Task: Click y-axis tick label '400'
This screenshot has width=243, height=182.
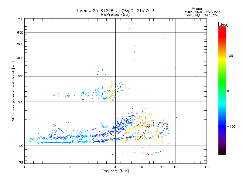Action: tap(20, 58)
